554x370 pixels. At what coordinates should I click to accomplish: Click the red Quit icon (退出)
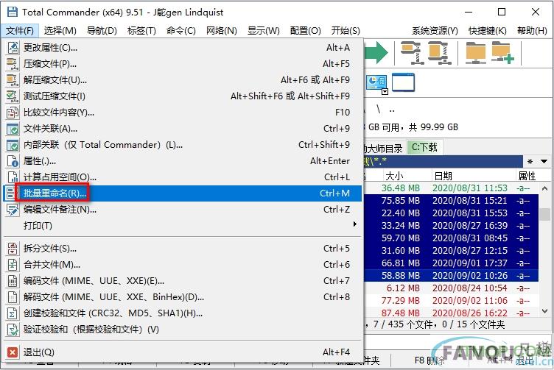13,352
